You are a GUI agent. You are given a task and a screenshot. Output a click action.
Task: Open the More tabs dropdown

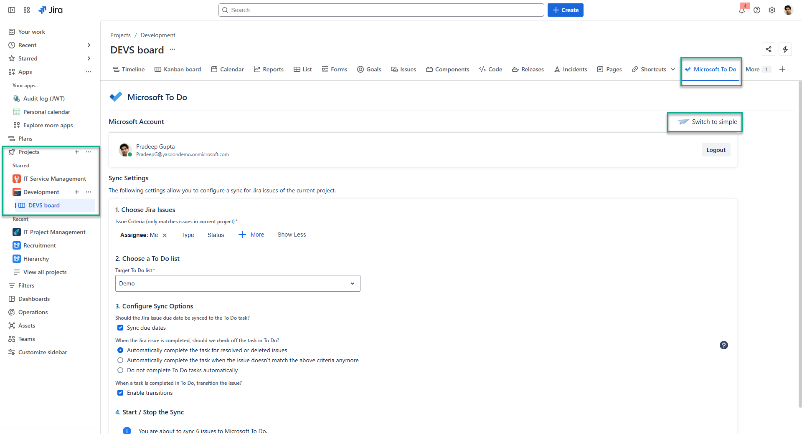pyautogui.click(x=758, y=69)
